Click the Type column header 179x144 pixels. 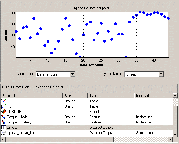(x=111, y=96)
